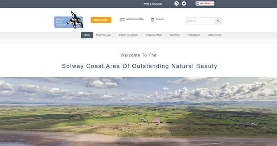Open the Get Involved menu
277x146 pixels.
pyautogui.click(x=215, y=35)
